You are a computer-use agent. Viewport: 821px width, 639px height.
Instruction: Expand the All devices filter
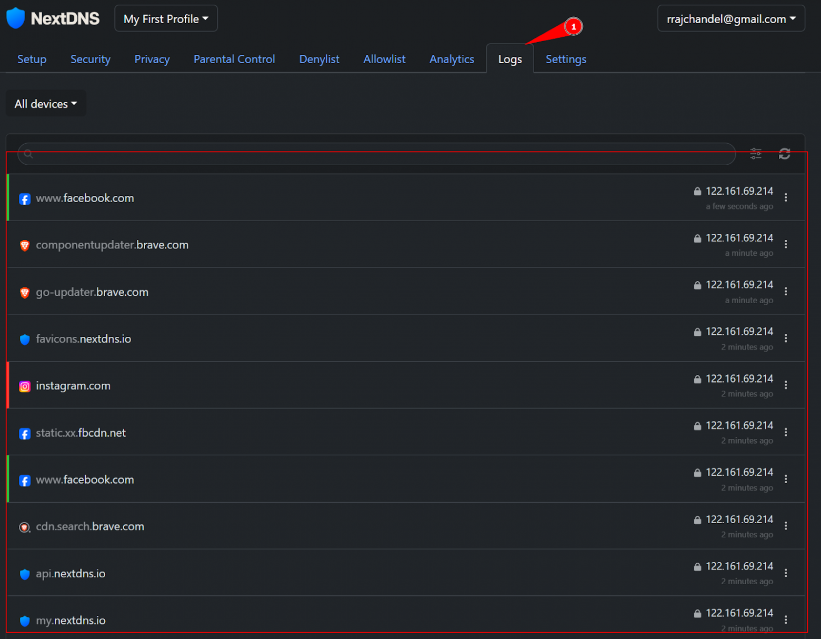(x=46, y=104)
